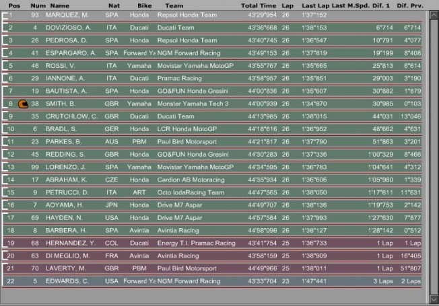The image size is (439, 306).
Task: Click the Last M.Spd. column header
Action: point(351,5)
